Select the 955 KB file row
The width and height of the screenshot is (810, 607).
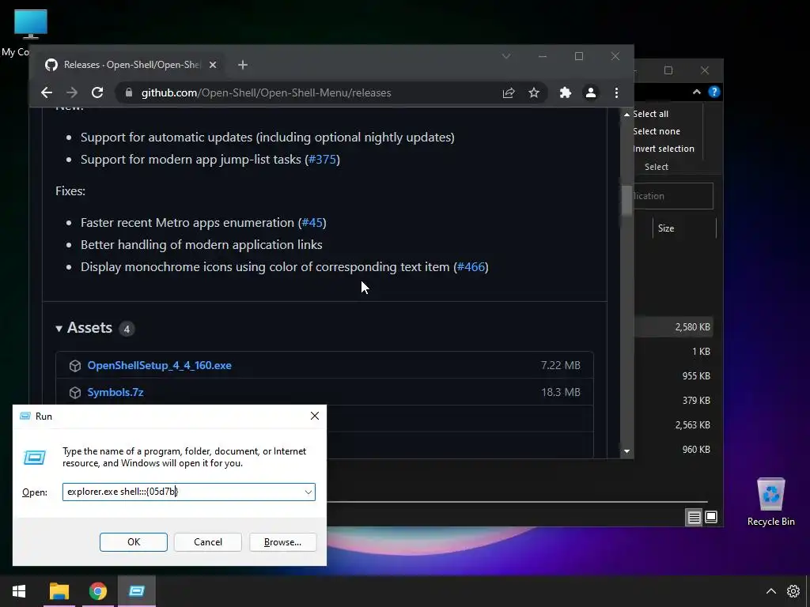(x=674, y=375)
